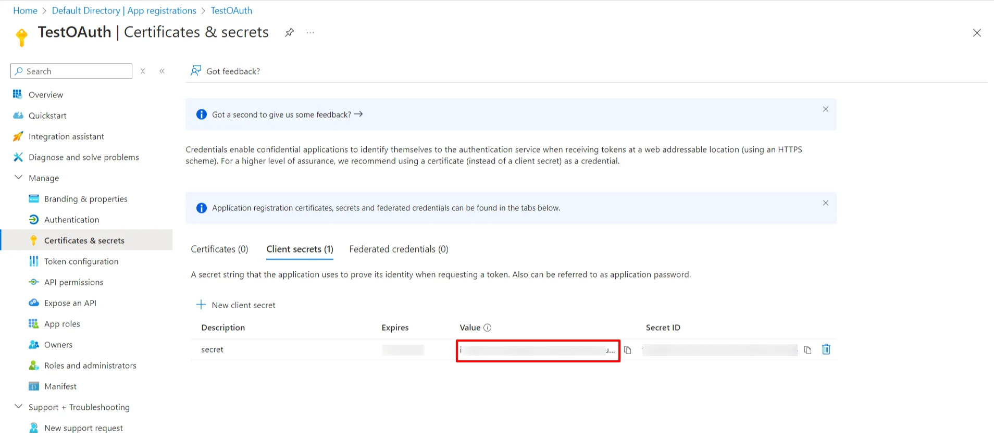The width and height of the screenshot is (994, 440).
Task: Collapse Support + Troubleshooting section chevron
Action: [18, 407]
